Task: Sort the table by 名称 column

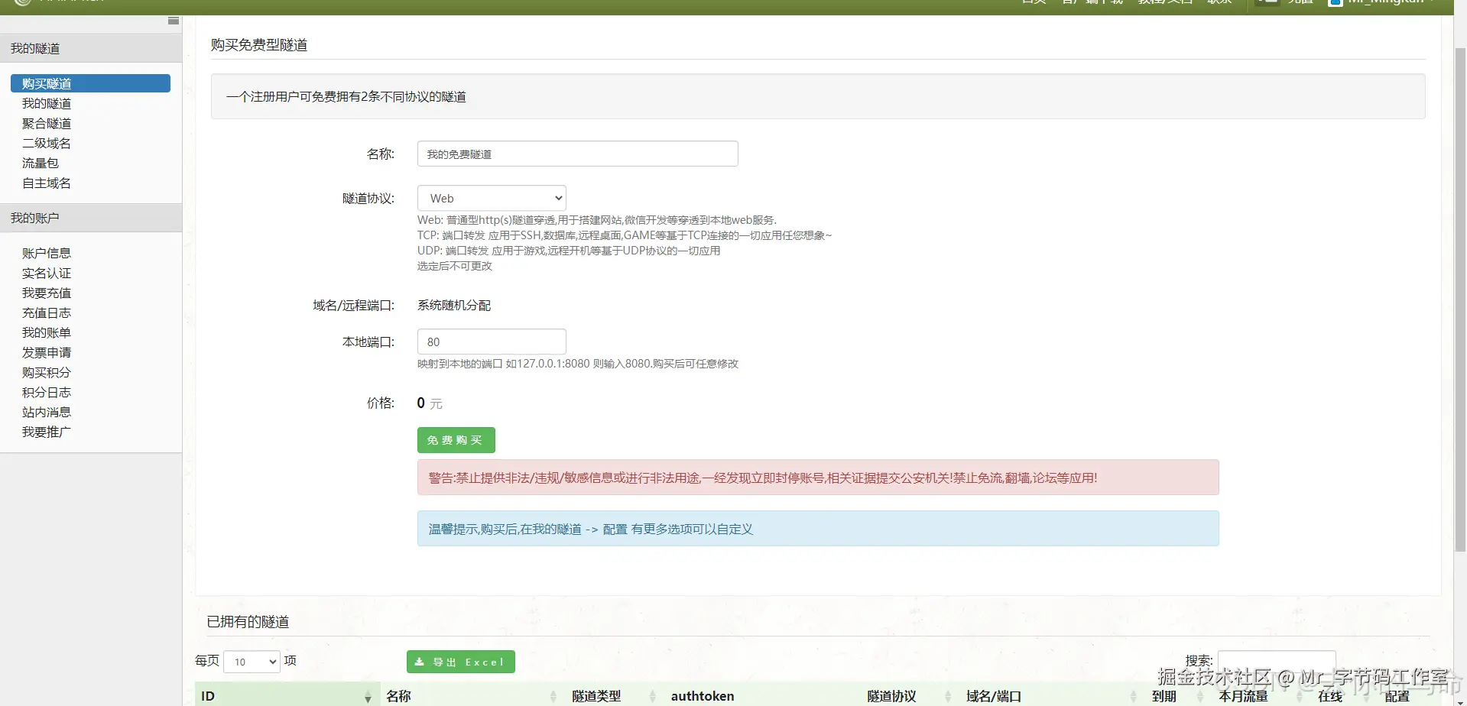Action: pos(472,696)
